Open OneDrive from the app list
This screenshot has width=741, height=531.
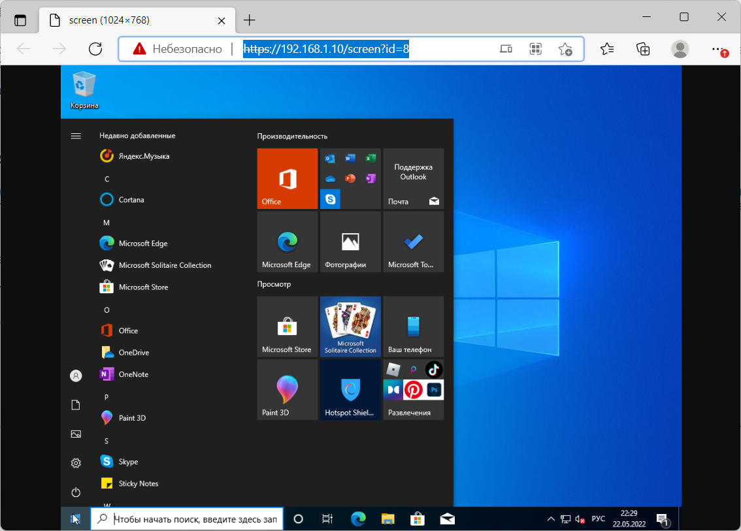(x=124, y=353)
